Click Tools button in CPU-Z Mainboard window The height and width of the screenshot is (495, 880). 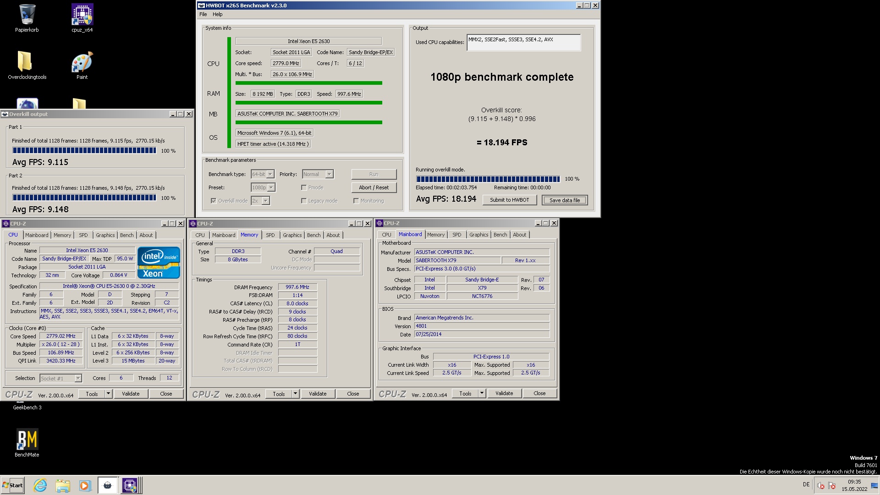click(x=466, y=393)
